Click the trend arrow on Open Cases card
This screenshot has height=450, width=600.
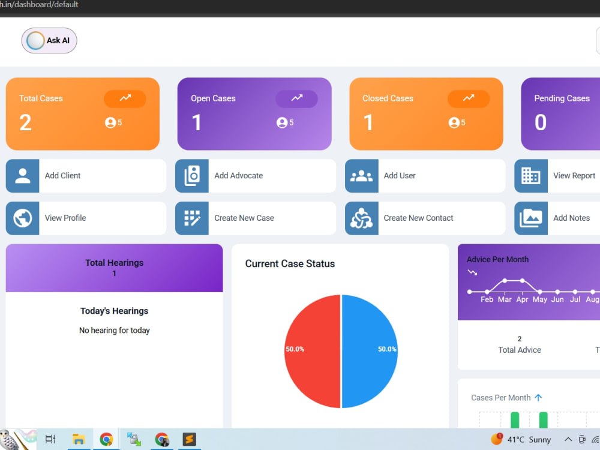[296, 98]
